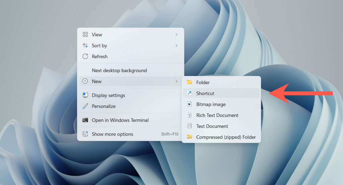Expand the Sort by submenu chevron
Screen dimensions: 343x185
pyautogui.click(x=176, y=45)
